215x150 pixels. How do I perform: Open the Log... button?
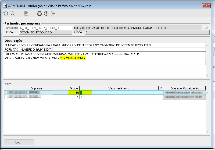pos(19,142)
